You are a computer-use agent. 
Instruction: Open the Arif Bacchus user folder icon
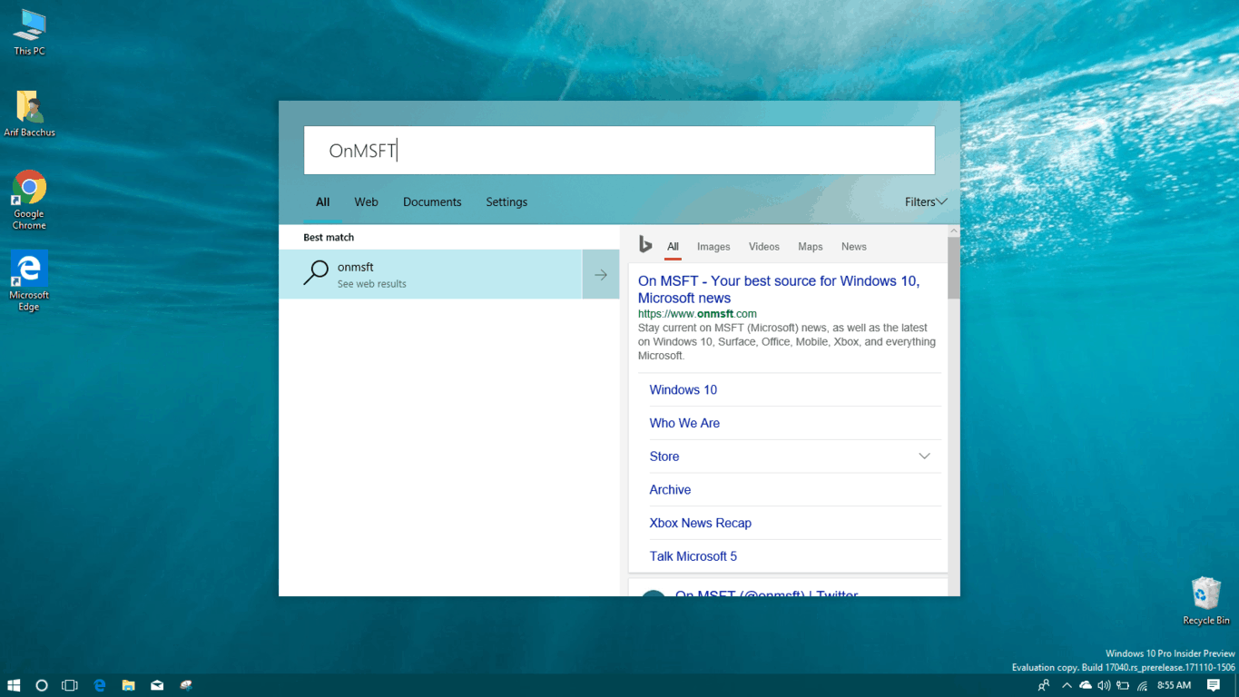tap(29, 113)
